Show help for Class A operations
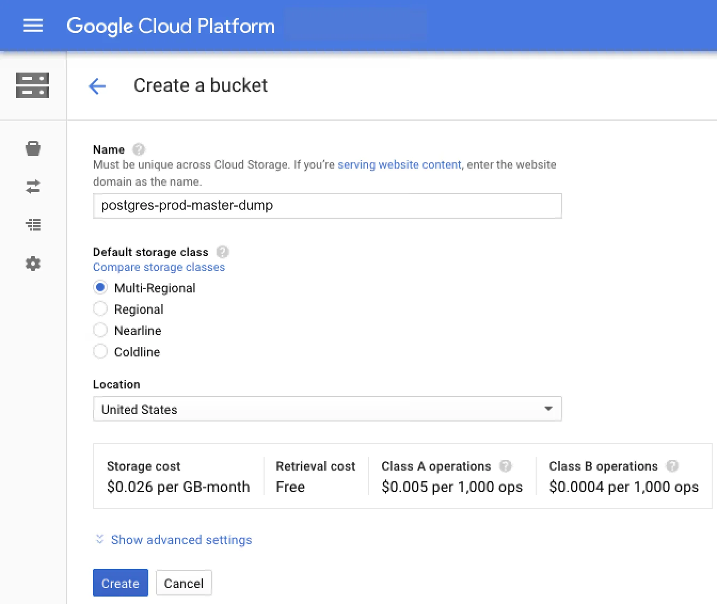This screenshot has width=717, height=604. coord(505,466)
